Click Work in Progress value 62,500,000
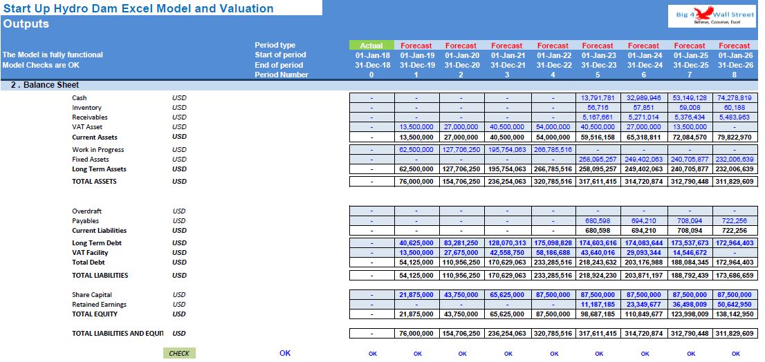This screenshot has height=362, width=765. click(x=416, y=150)
